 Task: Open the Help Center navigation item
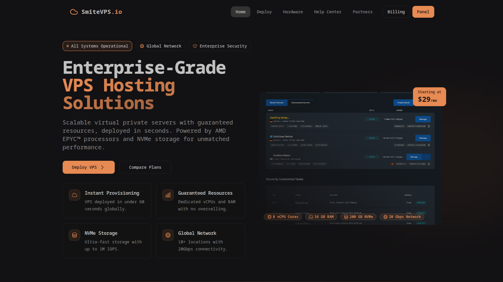[x=328, y=12]
